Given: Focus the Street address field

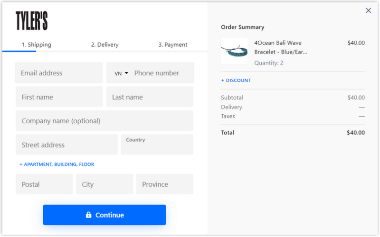Looking at the screenshot, I should tap(66, 145).
